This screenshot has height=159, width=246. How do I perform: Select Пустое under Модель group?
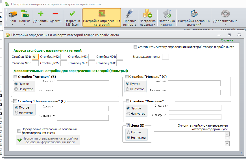coord(127,84)
